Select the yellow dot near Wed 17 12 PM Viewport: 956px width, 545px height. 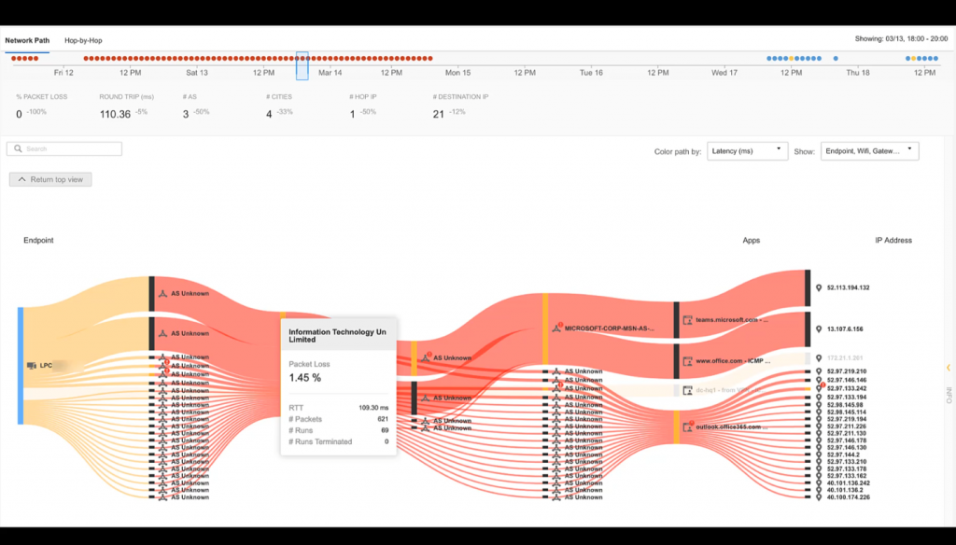point(792,59)
